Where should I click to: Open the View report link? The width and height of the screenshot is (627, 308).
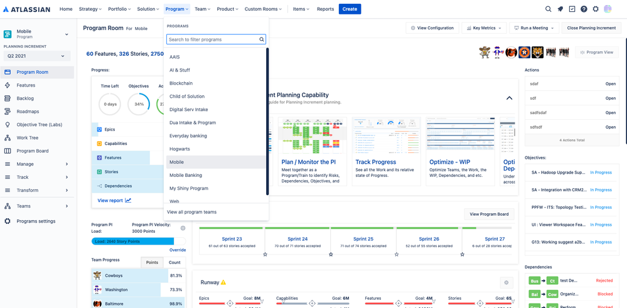pos(114,201)
